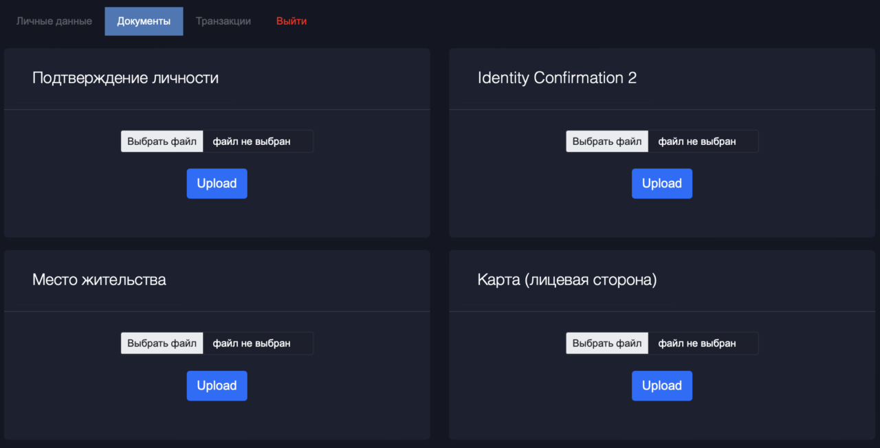Choose file for Identity Confirmation 2
Screen dimensions: 880x448
607,142
